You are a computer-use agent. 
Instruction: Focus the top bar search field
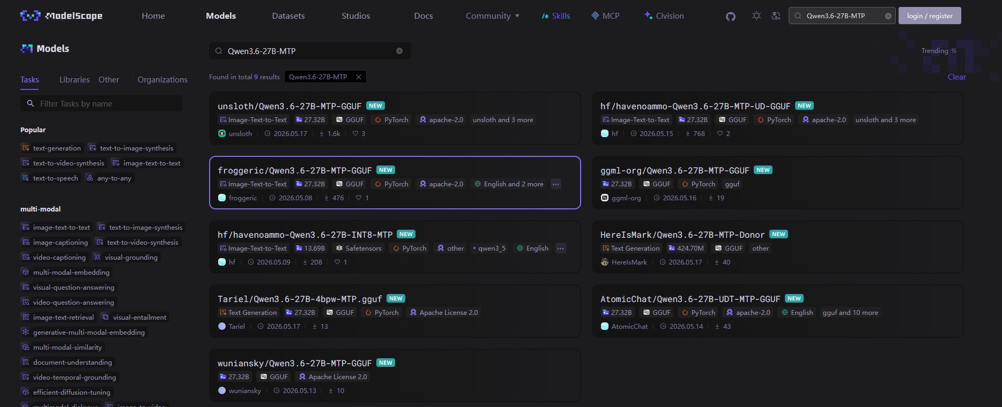[842, 16]
